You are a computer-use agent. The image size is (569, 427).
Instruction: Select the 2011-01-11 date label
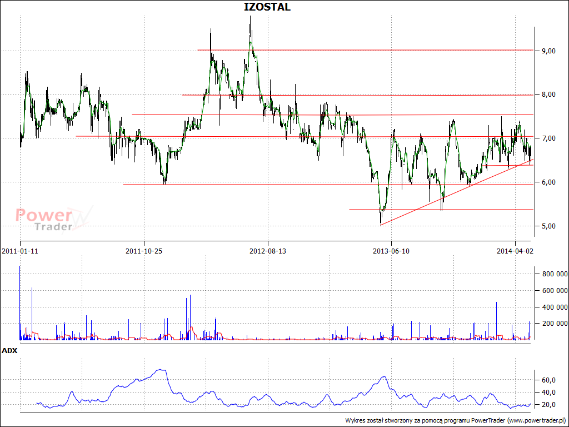tap(20, 251)
